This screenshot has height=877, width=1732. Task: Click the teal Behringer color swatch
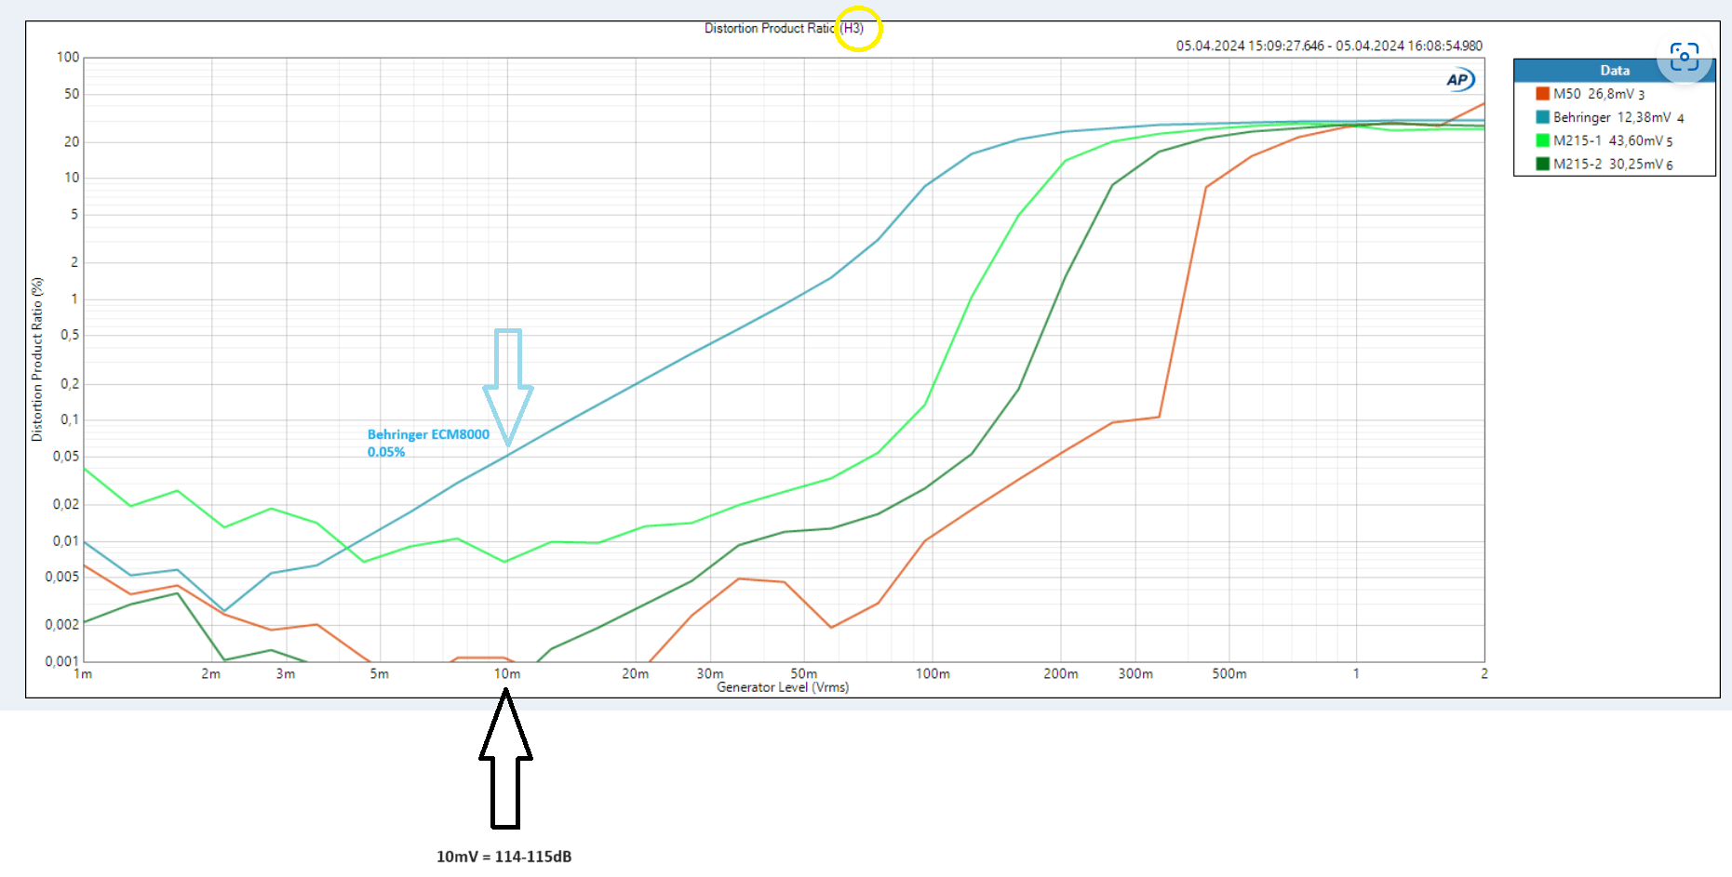click(x=1542, y=117)
